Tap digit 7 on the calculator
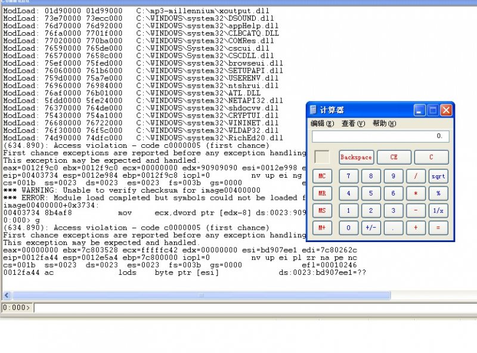The image size is (477, 353). [348, 176]
